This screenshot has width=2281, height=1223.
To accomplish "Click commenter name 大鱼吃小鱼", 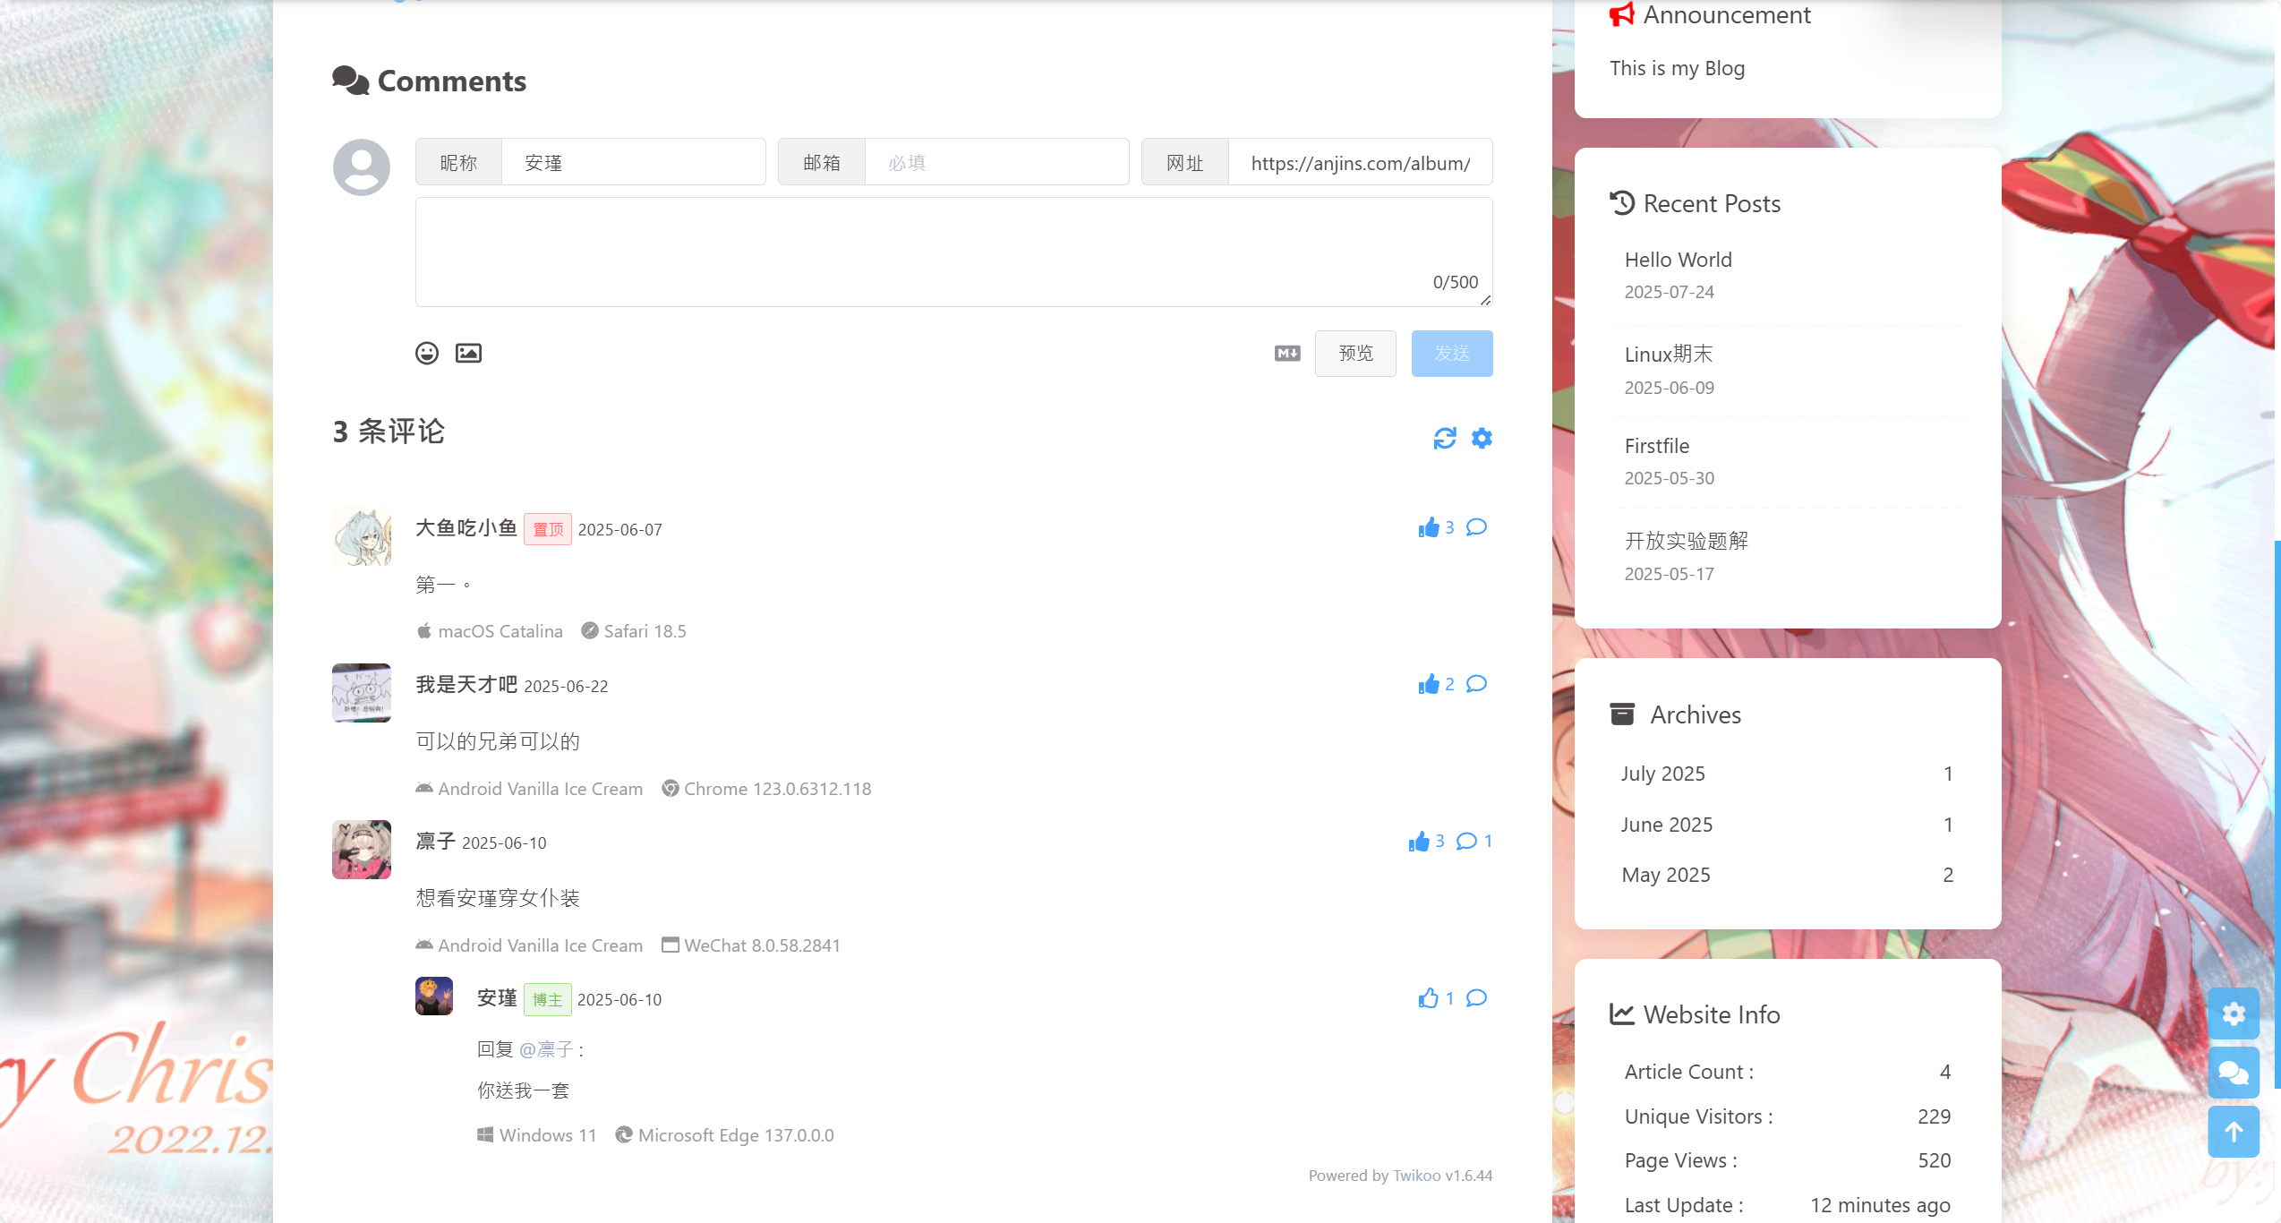I will [x=466, y=528].
